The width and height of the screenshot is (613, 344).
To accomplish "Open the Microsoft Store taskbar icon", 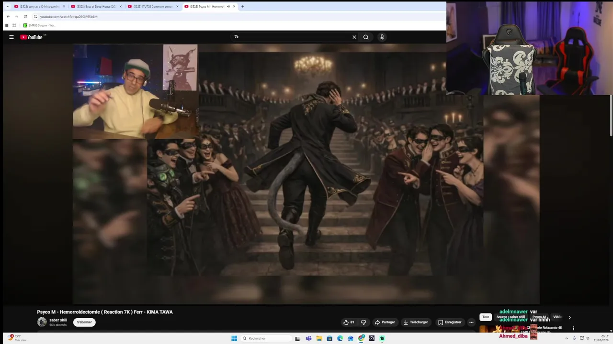I will pos(329,338).
